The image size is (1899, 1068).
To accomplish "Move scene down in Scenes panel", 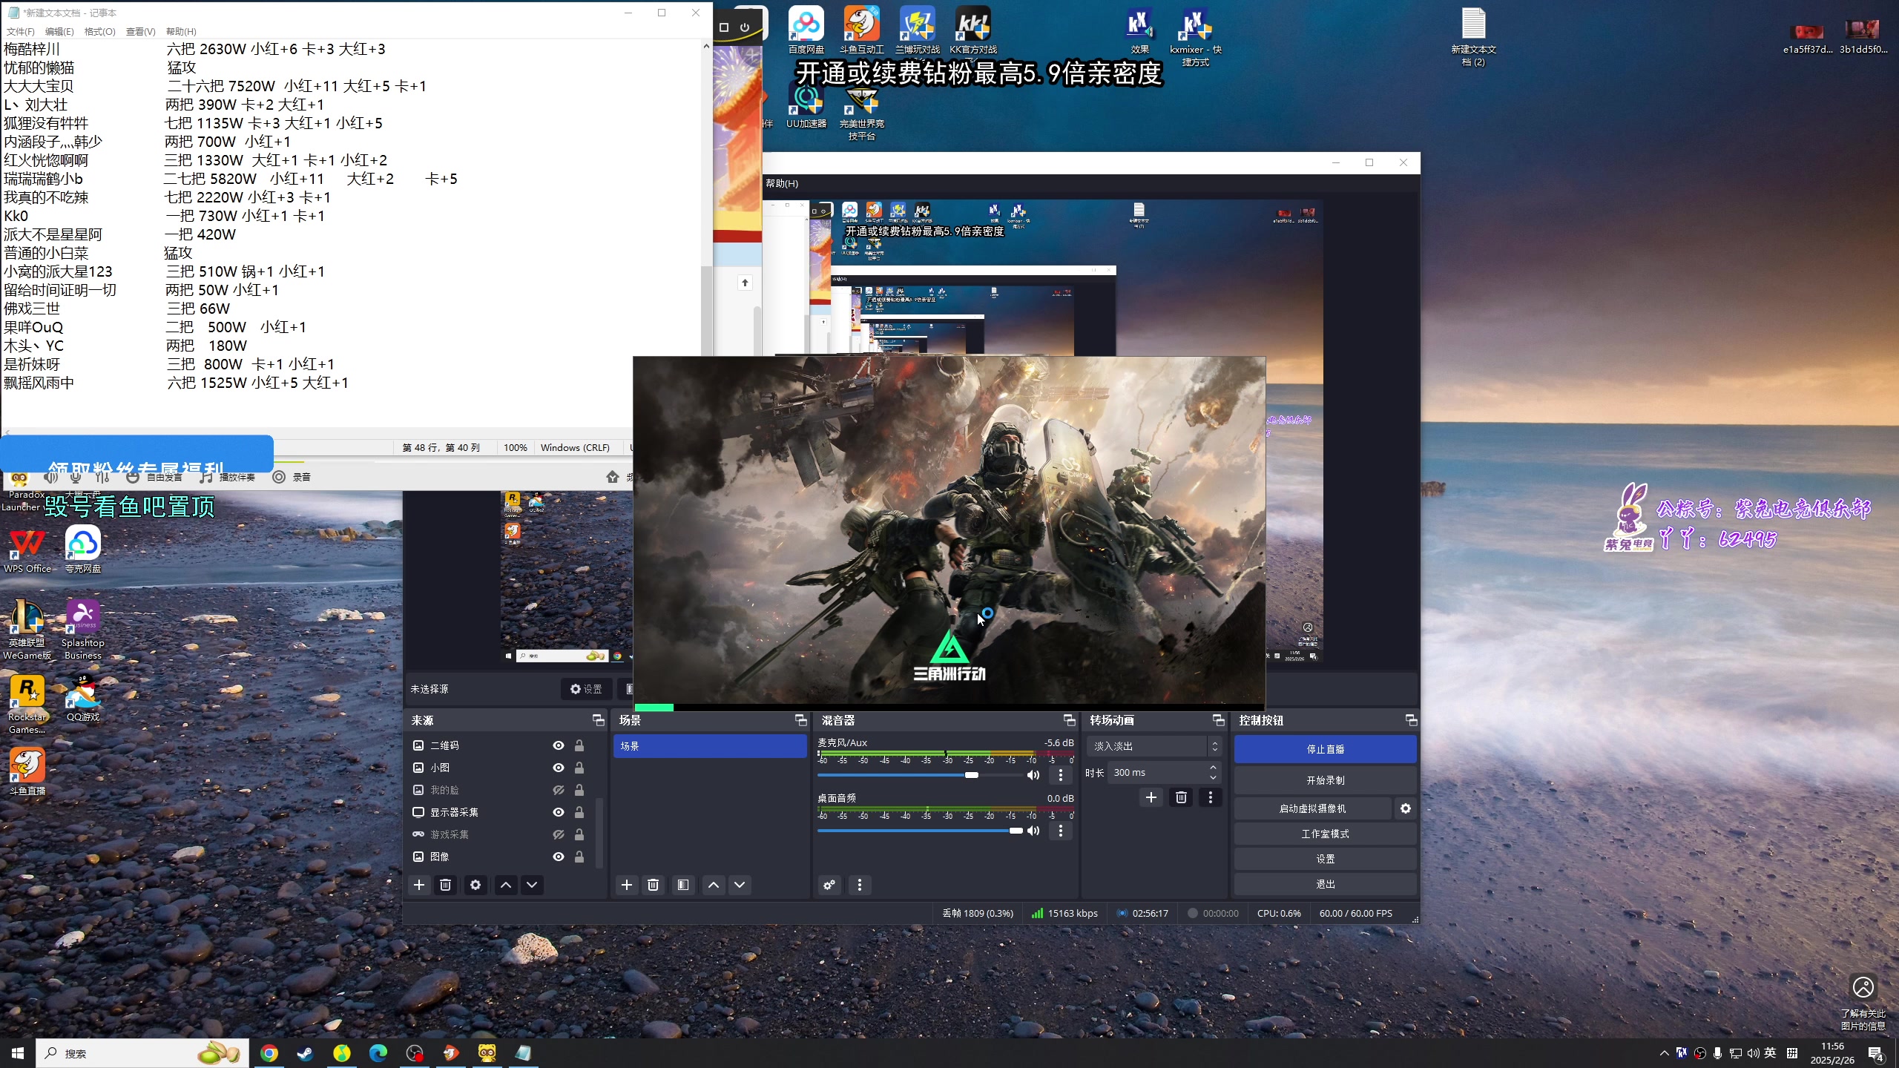I will [x=740, y=885].
